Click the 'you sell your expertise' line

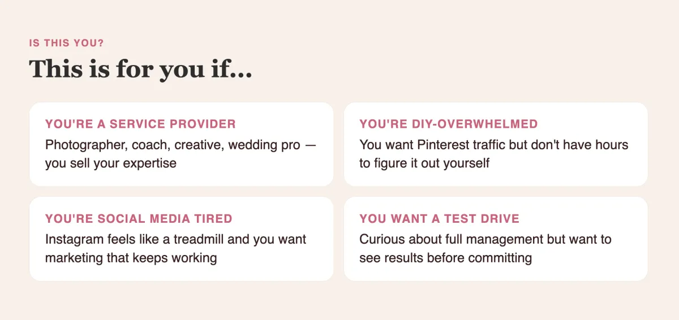click(x=111, y=163)
